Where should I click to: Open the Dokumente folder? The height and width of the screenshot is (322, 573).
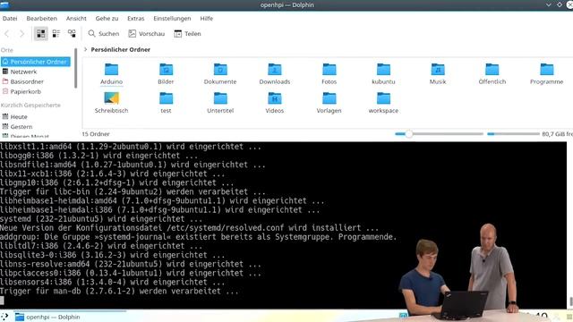point(220,74)
